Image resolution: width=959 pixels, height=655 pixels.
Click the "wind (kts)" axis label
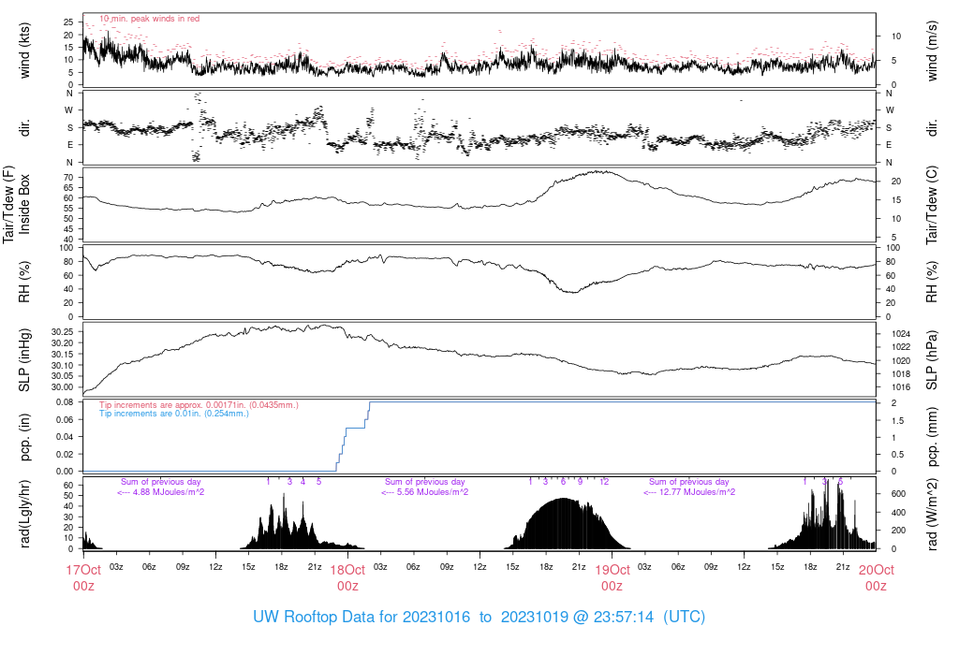pos(24,51)
